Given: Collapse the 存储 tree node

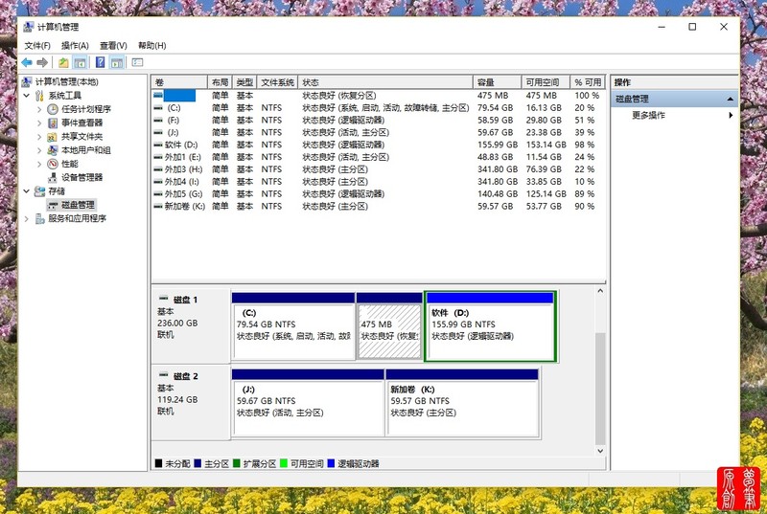Looking at the screenshot, I should (27, 191).
